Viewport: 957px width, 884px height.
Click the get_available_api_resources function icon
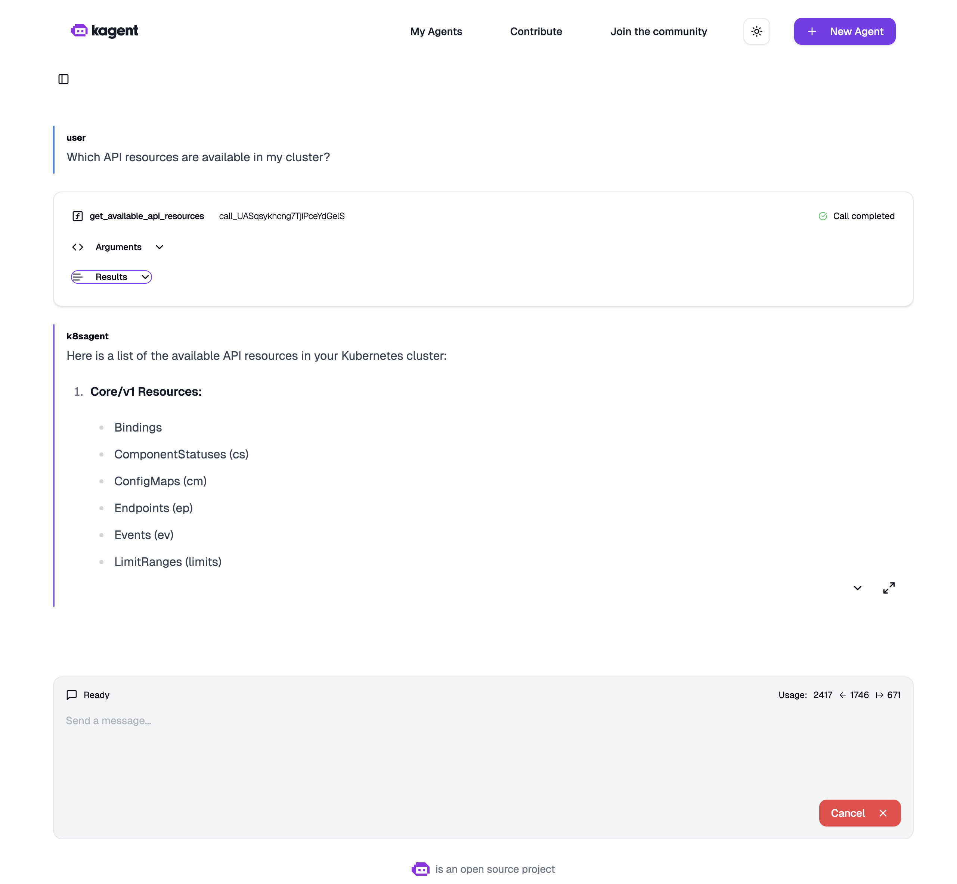(x=78, y=216)
